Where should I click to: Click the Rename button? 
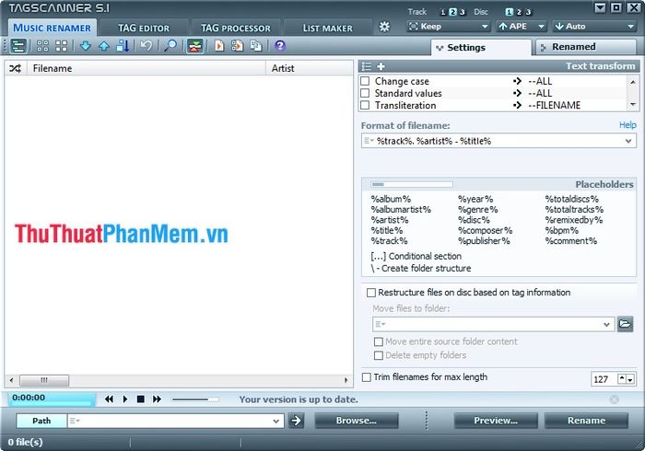(587, 421)
